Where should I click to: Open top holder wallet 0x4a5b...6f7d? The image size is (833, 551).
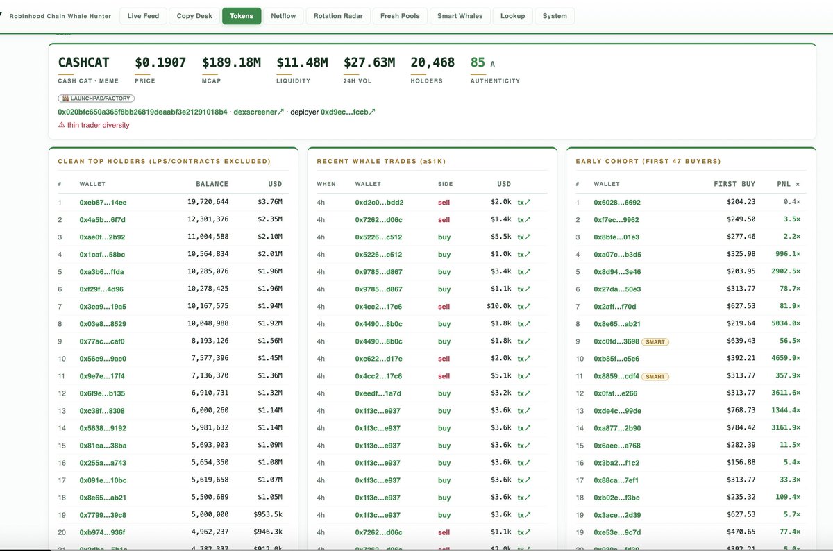click(103, 220)
